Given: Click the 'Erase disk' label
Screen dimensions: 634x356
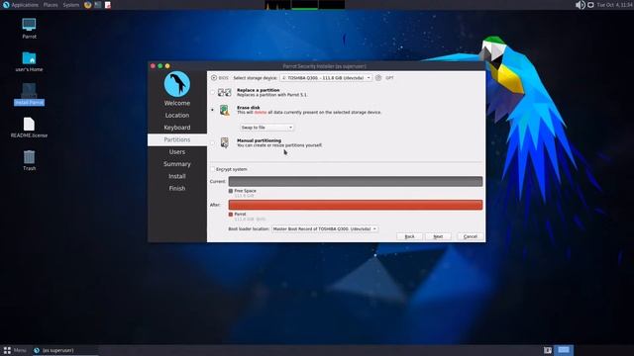Looking at the screenshot, I should click(x=249, y=108).
